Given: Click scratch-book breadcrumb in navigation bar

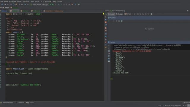Looking at the screenshot, I should (x=4, y=8).
